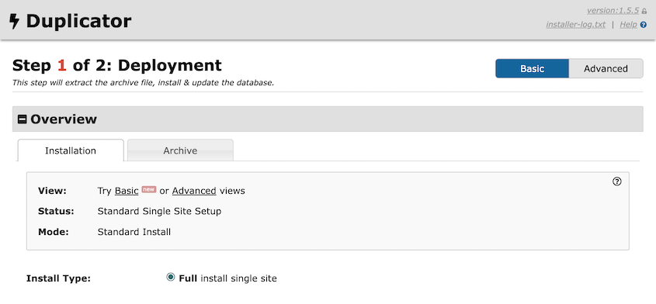Click the 'Full install single site' label
The width and height of the screenshot is (656, 304).
227,278
